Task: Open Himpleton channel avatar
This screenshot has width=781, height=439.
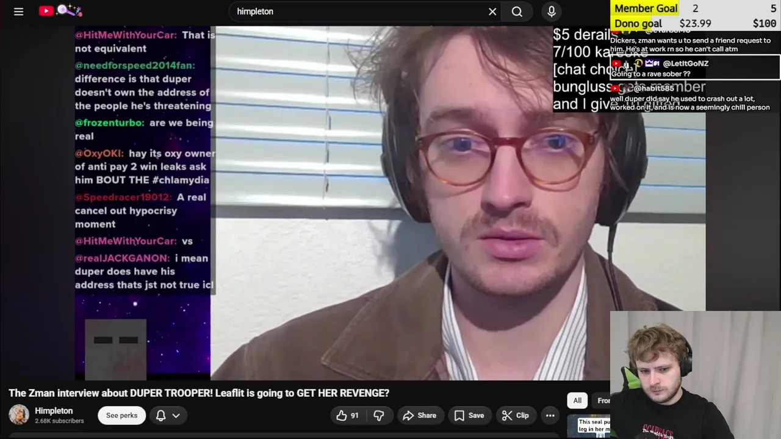Action: pyautogui.click(x=18, y=415)
